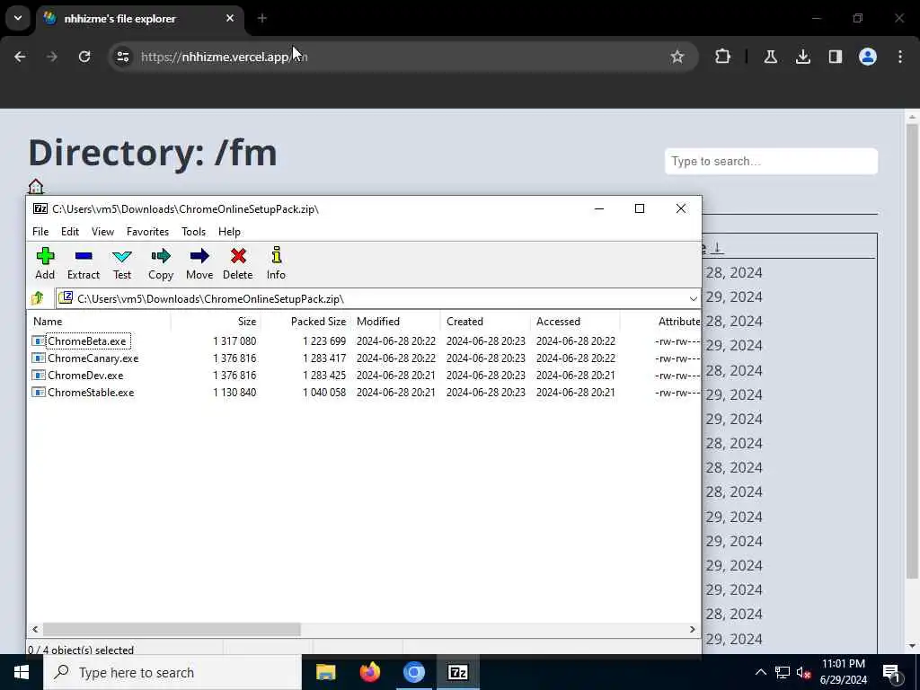The image size is (920, 690).
Task: Sort by the Accessed column header
Action: click(575, 322)
